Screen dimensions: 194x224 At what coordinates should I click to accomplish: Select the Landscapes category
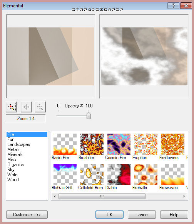(x=18, y=144)
